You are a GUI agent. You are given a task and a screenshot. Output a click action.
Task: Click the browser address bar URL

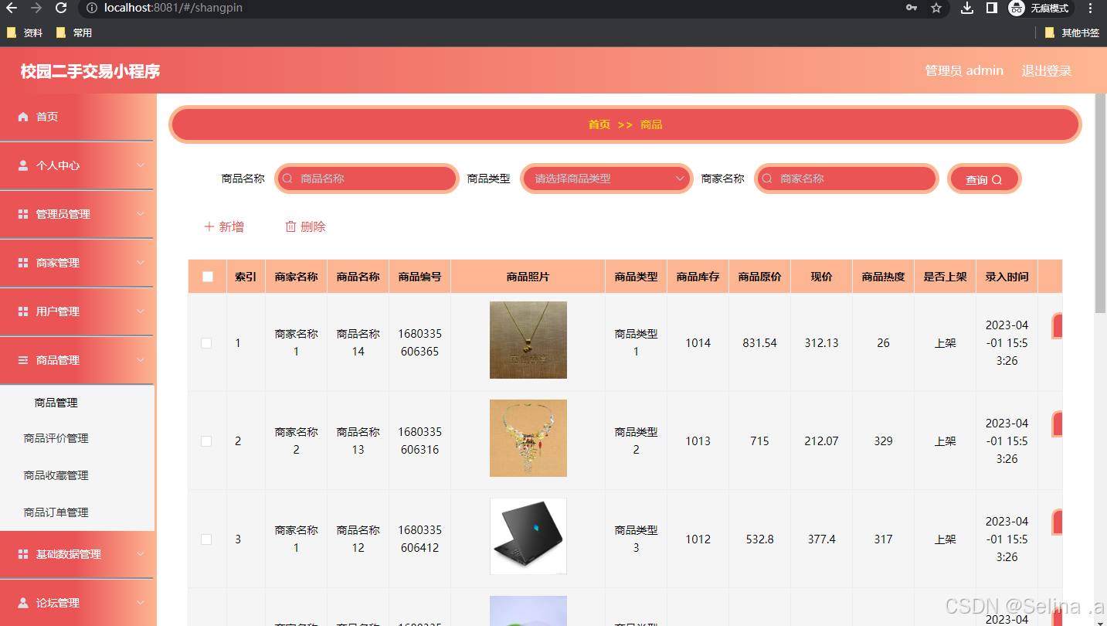173,8
